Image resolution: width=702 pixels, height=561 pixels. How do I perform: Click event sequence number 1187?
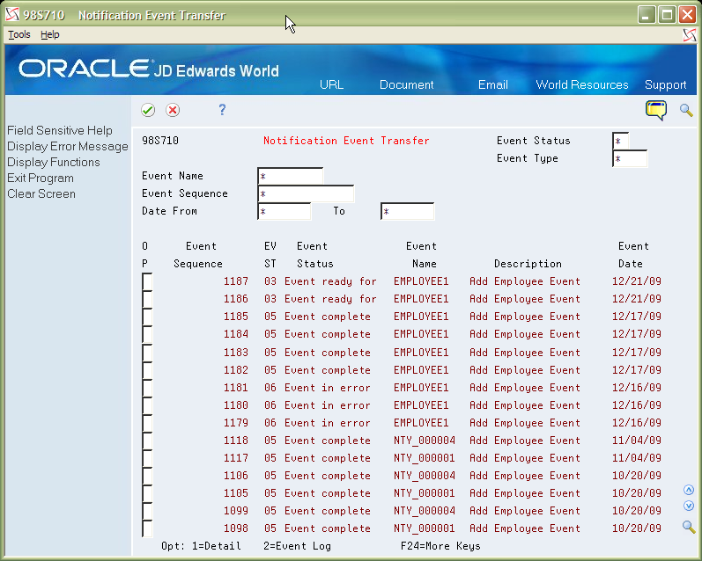coord(236,281)
